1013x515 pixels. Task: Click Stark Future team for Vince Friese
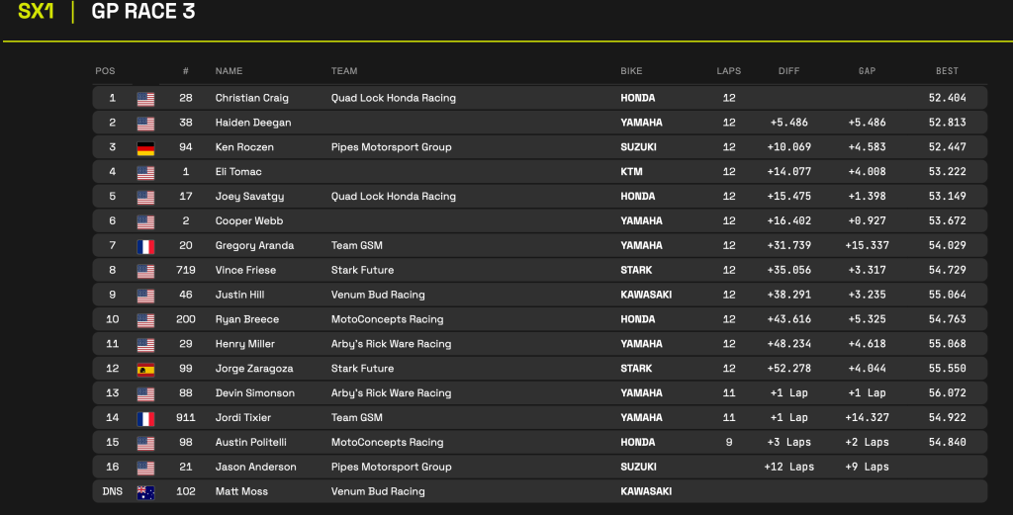point(362,270)
